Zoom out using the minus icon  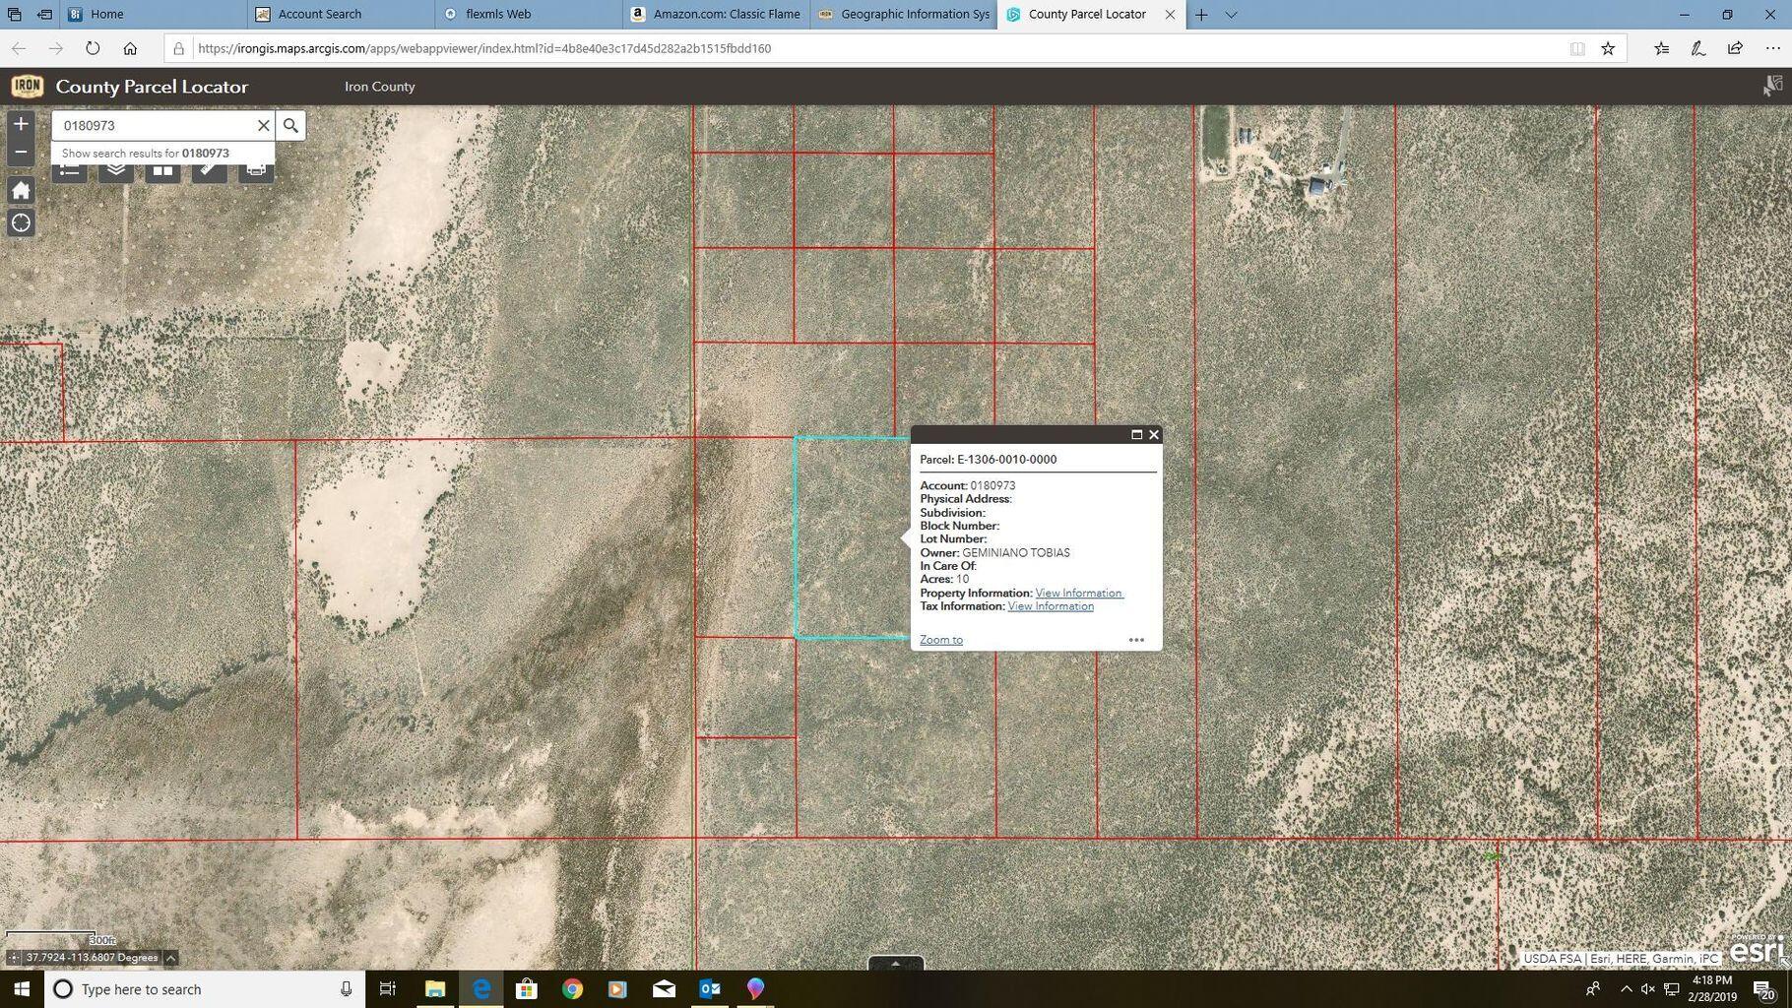coord(21,153)
